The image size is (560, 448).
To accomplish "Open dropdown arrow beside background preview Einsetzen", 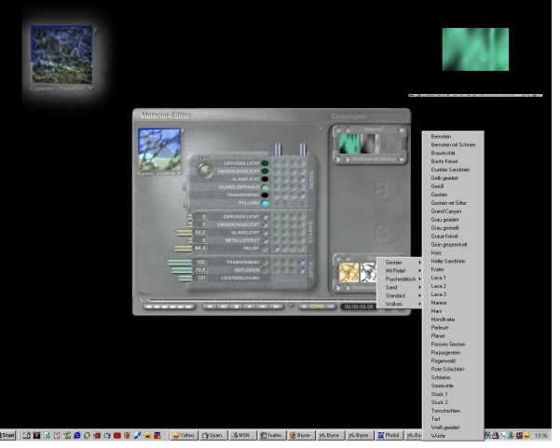I will pos(92,89).
